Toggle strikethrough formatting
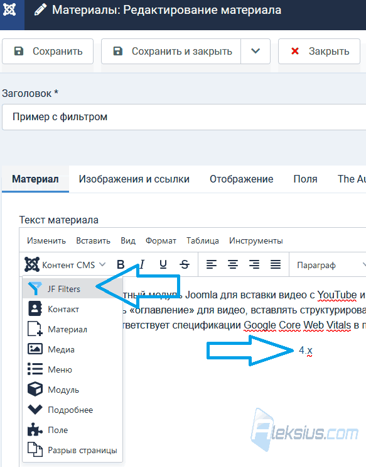The image size is (366, 467). (x=185, y=264)
